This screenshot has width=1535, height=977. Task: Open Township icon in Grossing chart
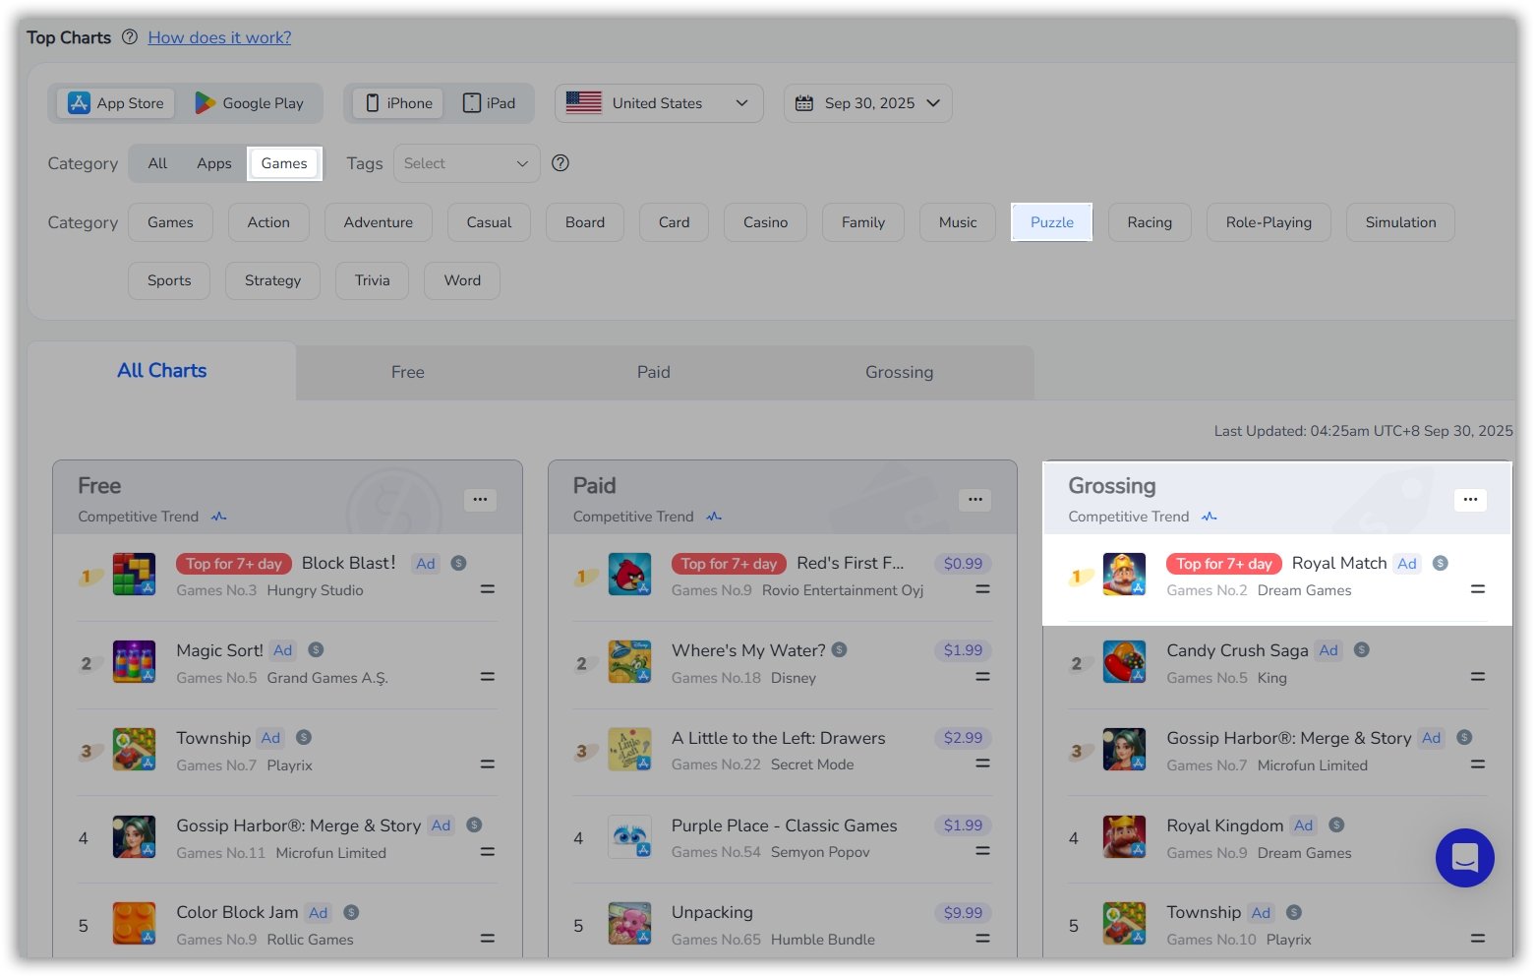pyautogui.click(x=1124, y=924)
